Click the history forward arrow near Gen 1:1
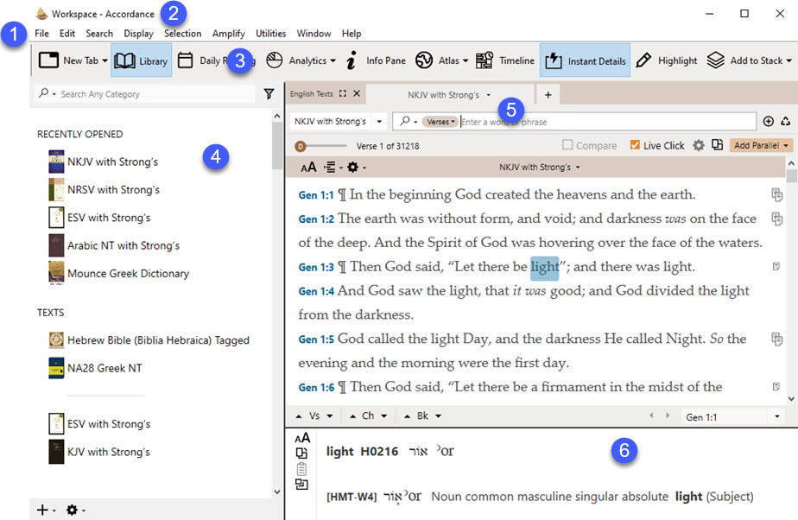The width and height of the screenshot is (798, 520). [x=668, y=415]
